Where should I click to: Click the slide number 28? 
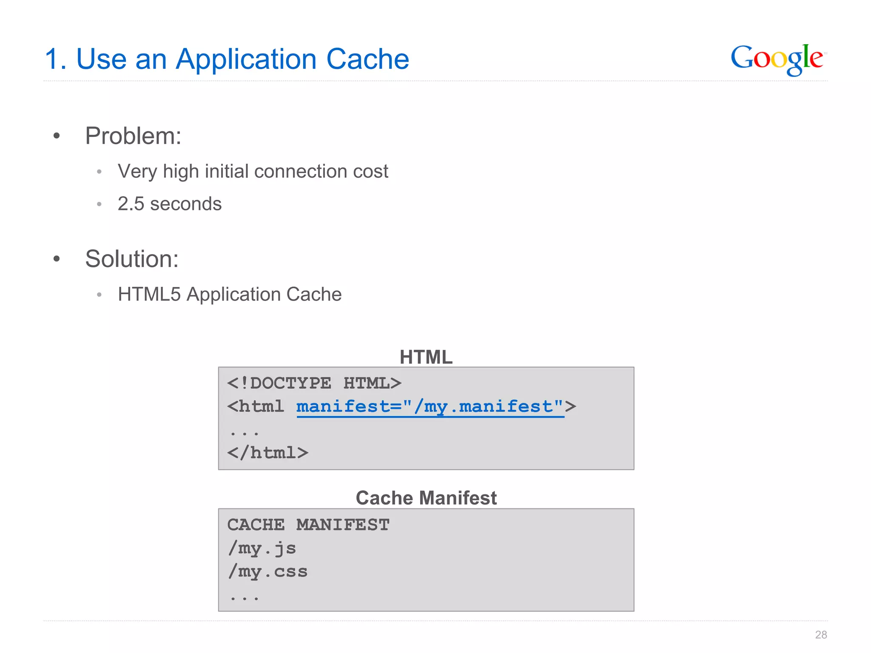pos(821,635)
